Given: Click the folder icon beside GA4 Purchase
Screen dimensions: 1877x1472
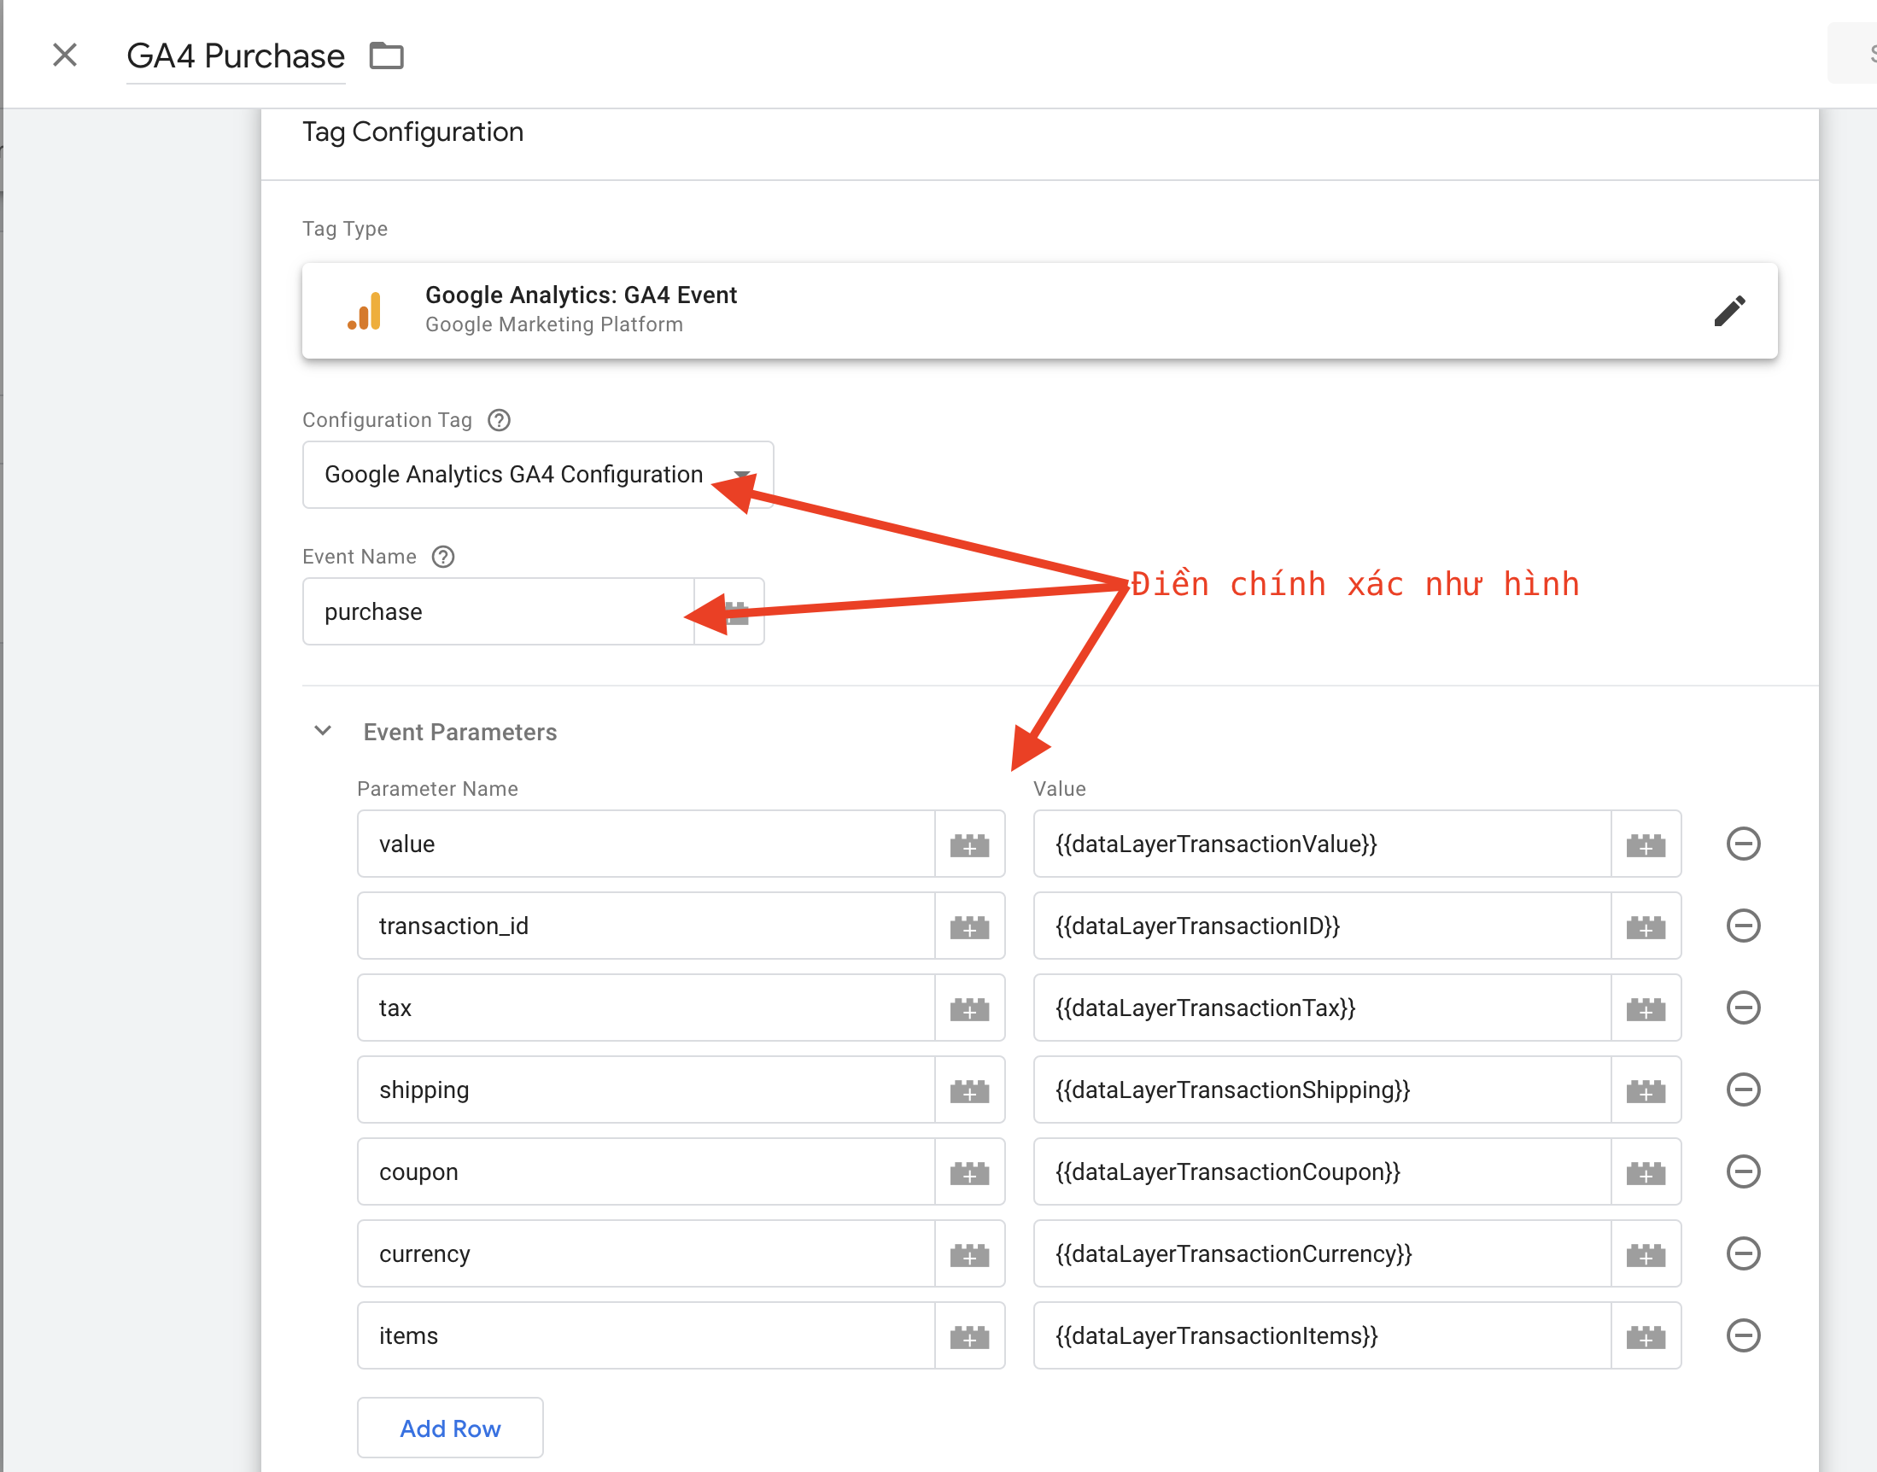Looking at the screenshot, I should coord(386,56).
